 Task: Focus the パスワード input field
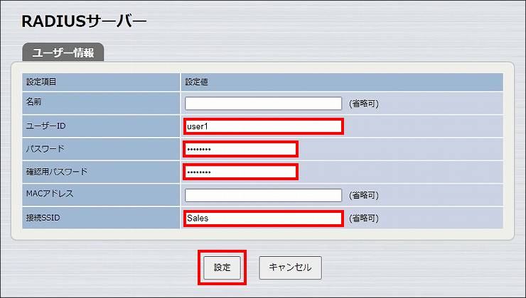pos(240,149)
